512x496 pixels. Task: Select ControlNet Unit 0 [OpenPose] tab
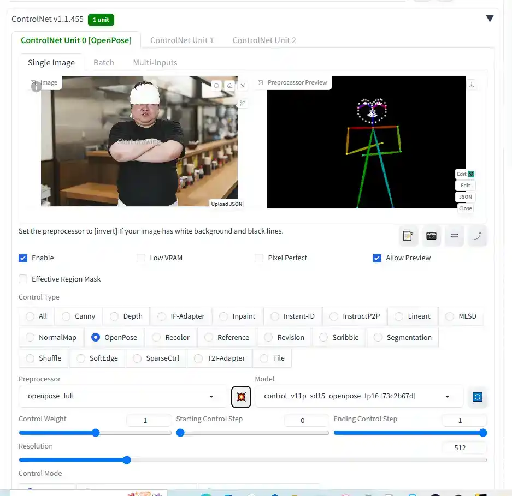(x=76, y=40)
